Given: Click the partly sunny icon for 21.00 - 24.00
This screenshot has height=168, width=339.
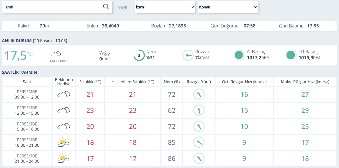Looking at the screenshot, I should point(64,158).
